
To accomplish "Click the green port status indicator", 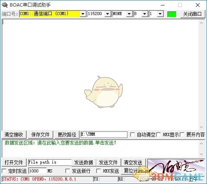I will coord(171,14).
